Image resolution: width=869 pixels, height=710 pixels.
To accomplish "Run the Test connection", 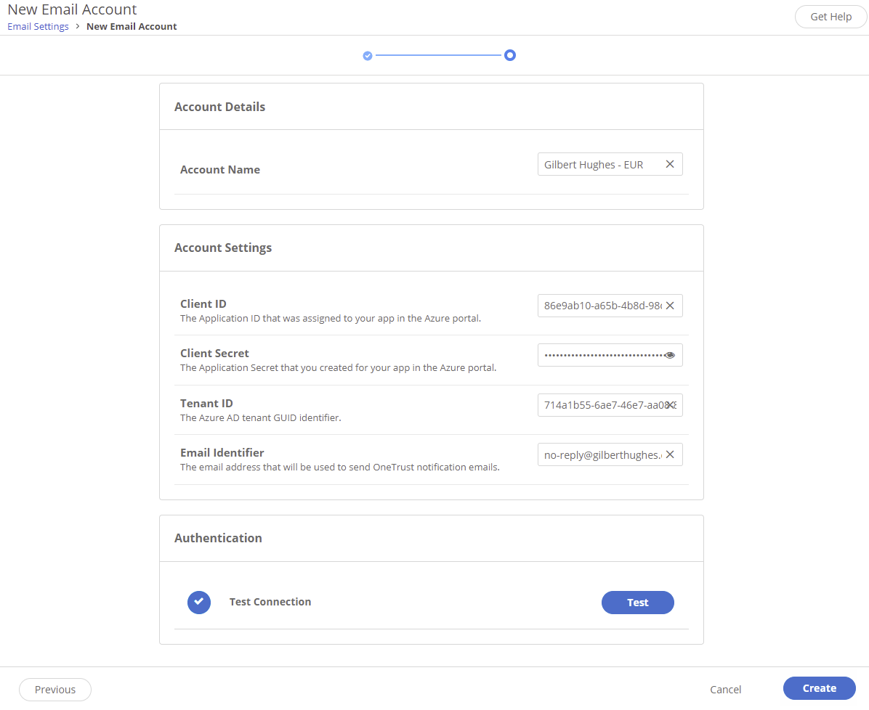I will tap(637, 603).
